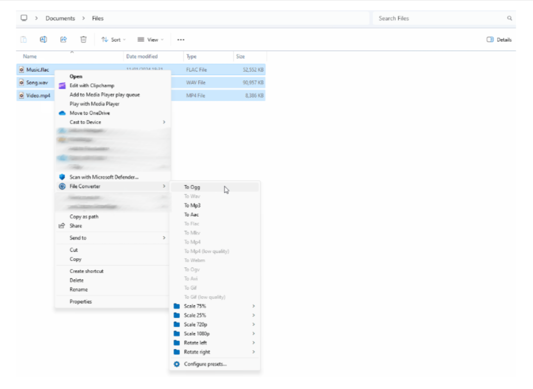Screen dimensions: 533x389
Task: Expand the Scale 720p submenu arrow
Action: pyautogui.click(x=254, y=325)
